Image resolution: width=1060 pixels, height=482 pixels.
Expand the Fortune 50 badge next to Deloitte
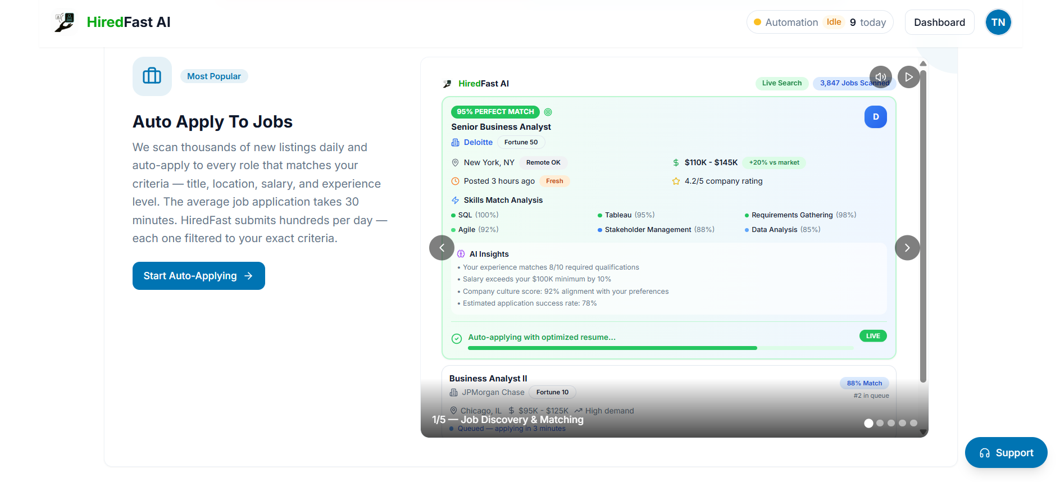[521, 142]
